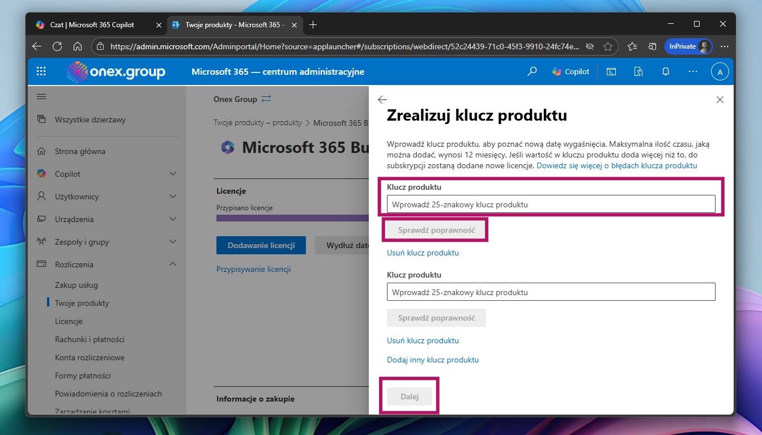
Task: Open Powiadomienia o rozliczeniach
Action: 107,394
